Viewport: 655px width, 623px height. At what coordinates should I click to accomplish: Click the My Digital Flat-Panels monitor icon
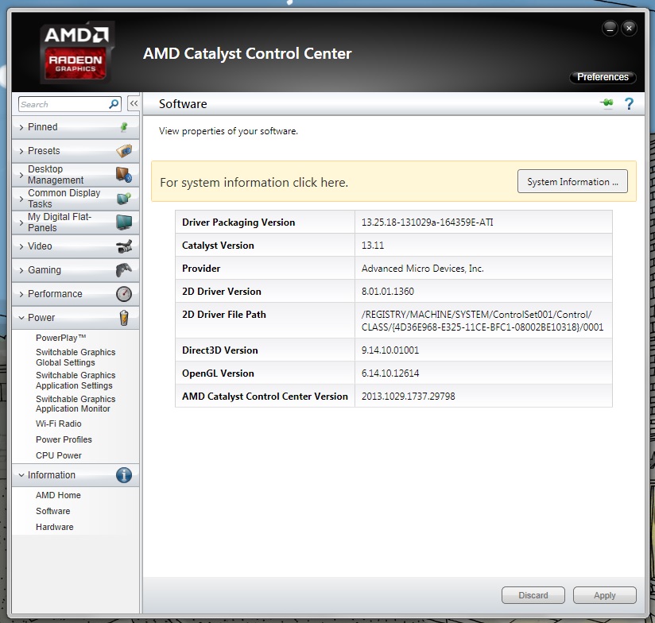coord(124,222)
